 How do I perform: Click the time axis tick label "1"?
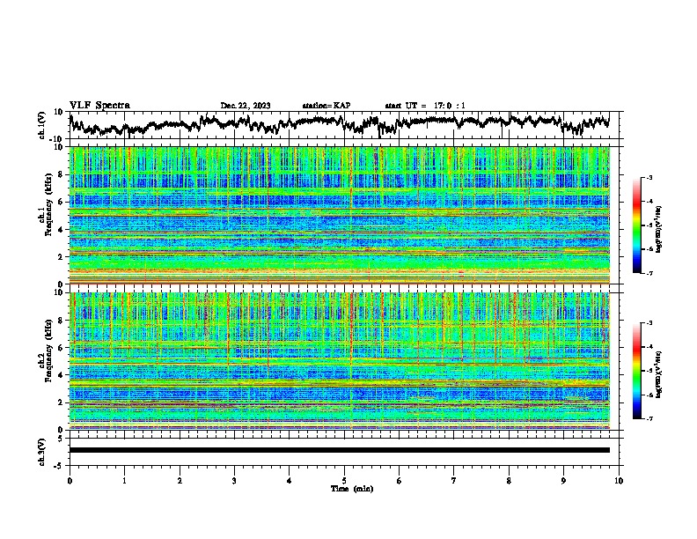tap(124, 481)
